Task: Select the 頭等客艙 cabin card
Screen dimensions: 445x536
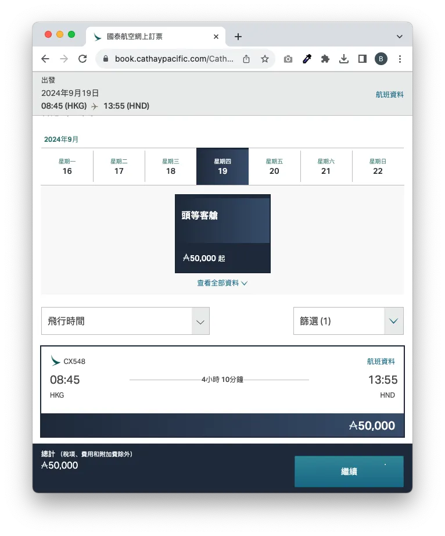Action: coord(222,234)
